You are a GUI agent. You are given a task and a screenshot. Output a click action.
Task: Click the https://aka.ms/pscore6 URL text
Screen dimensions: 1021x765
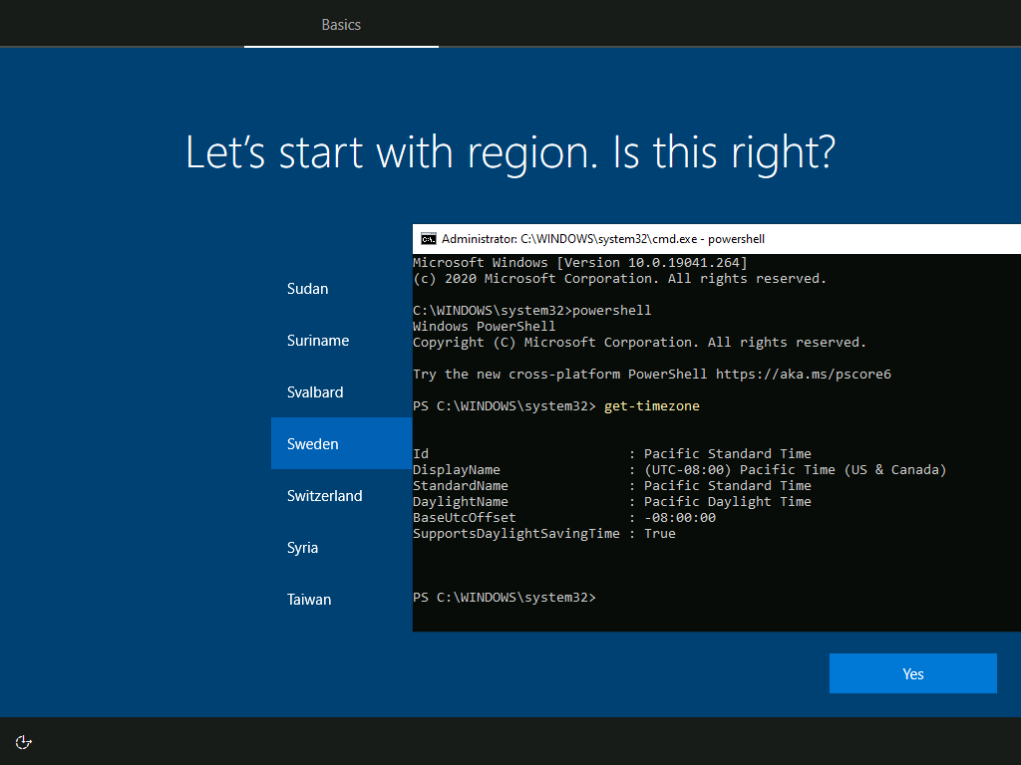pos(804,375)
